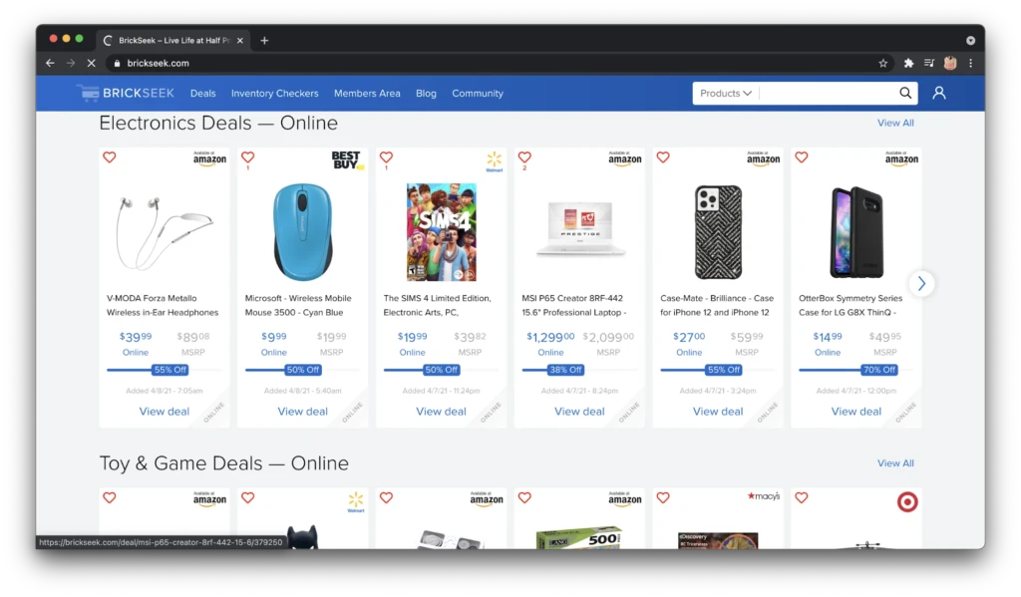Click the MSI laptop 38% Off bar

[x=566, y=370]
